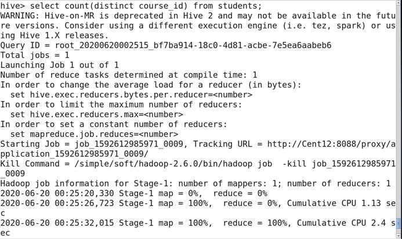The height and width of the screenshot is (239, 402).
Task: Click the set hive.exec.reducers.bytes.per.reducer line
Action: point(131,95)
